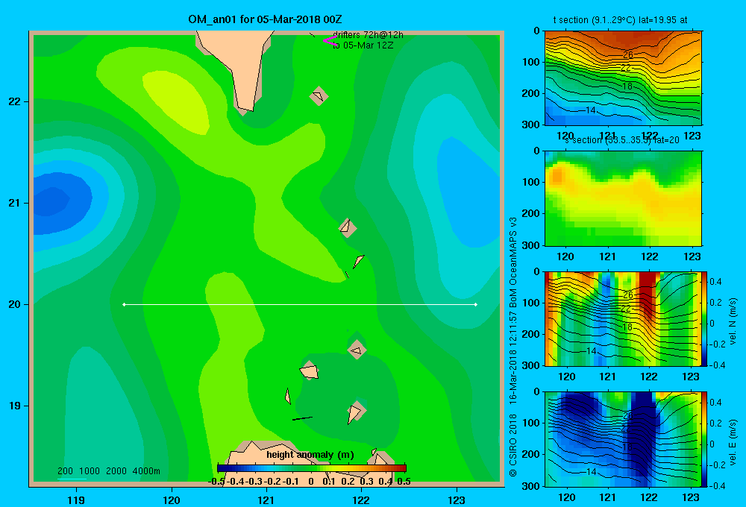Click the '-0.5' tick on height anomaly scale
The image size is (746, 507).
217,482
